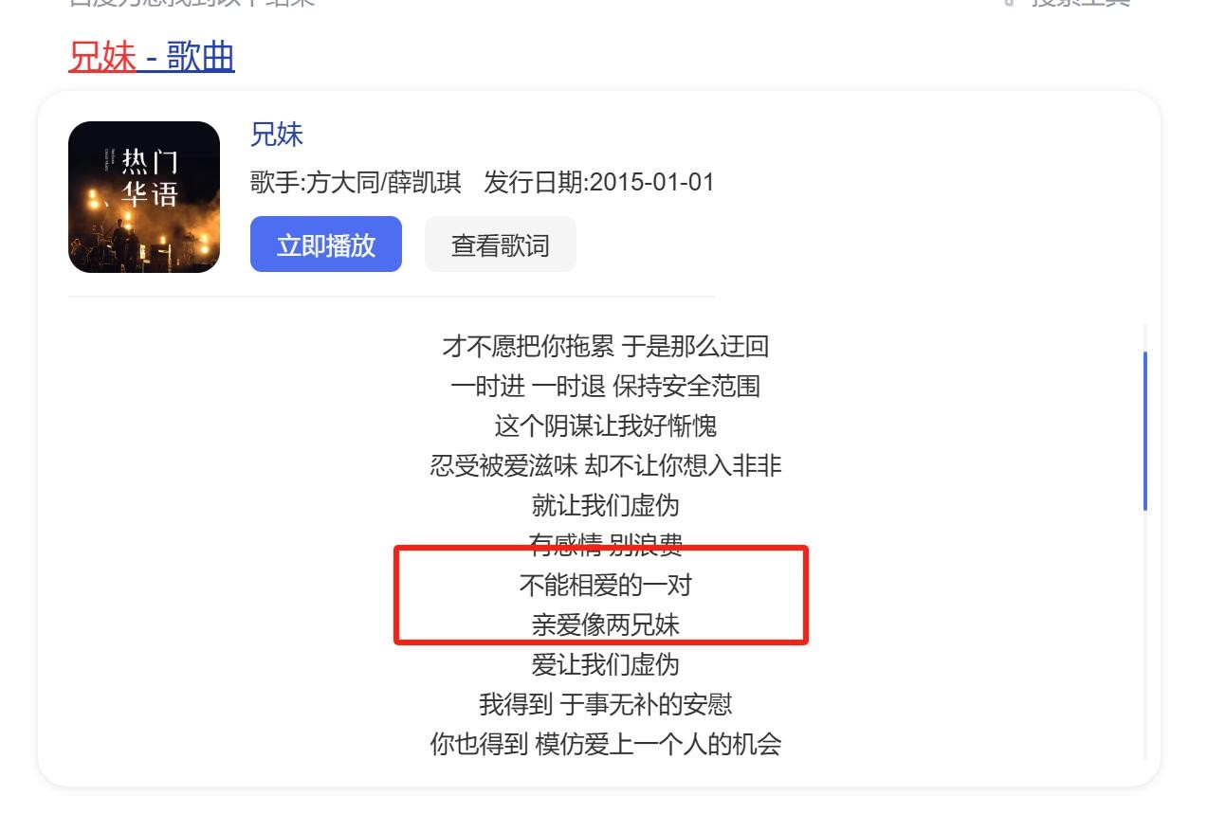Select the lyric line 爱让我们虚伪

point(605,664)
